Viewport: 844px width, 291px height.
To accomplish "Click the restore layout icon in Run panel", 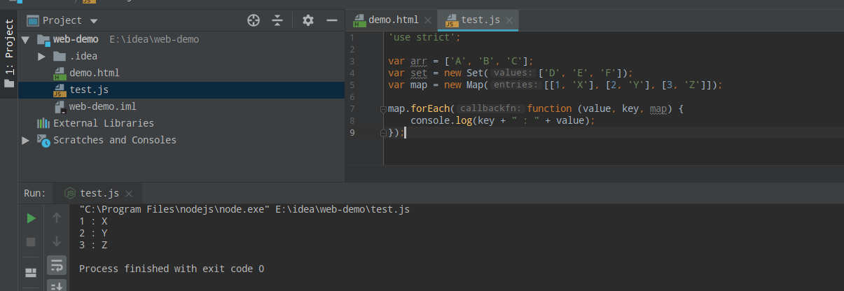I will pos(31,272).
